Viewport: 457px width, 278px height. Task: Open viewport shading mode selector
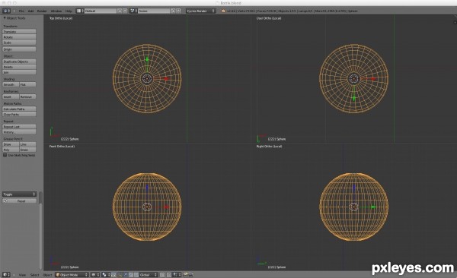[x=94, y=274]
